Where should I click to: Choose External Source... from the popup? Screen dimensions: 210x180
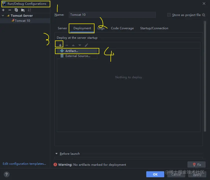pos(77,56)
